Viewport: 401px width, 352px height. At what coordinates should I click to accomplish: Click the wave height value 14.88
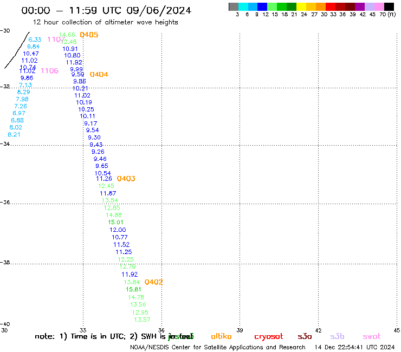(114, 215)
